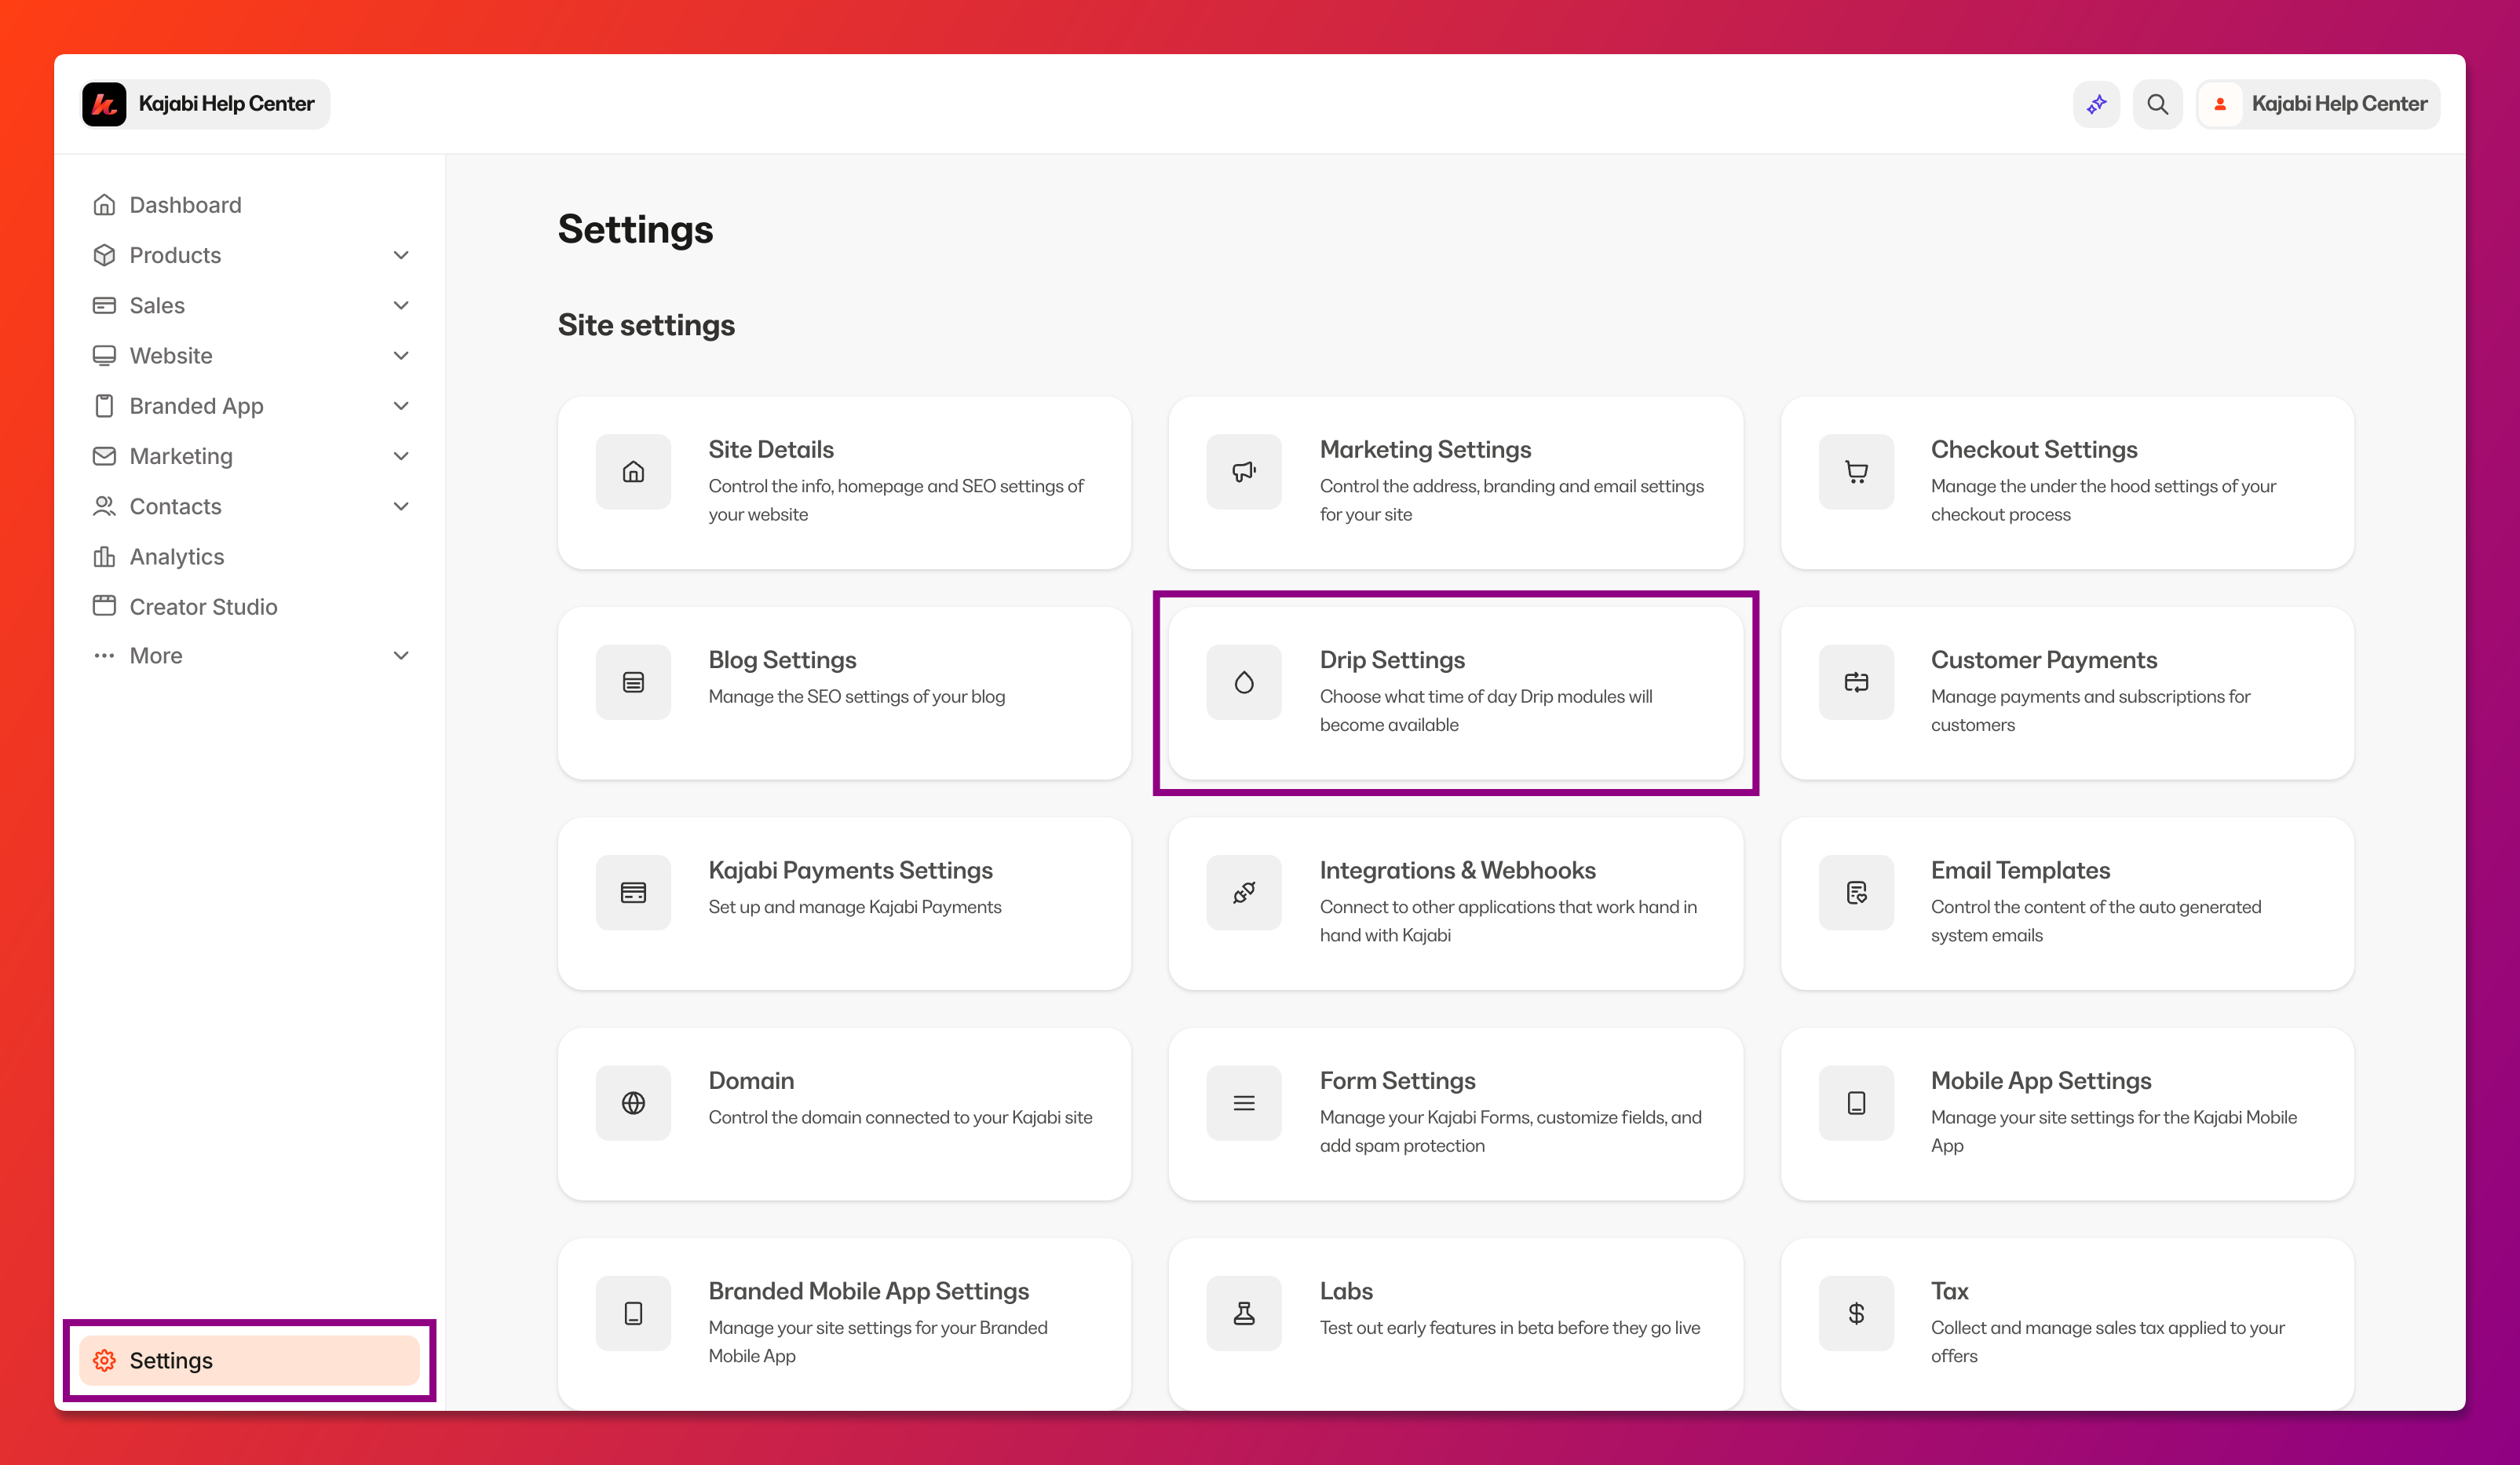The height and width of the screenshot is (1465, 2520).
Task: Click the Creator Studio icon in sidebar
Action: pos(104,606)
